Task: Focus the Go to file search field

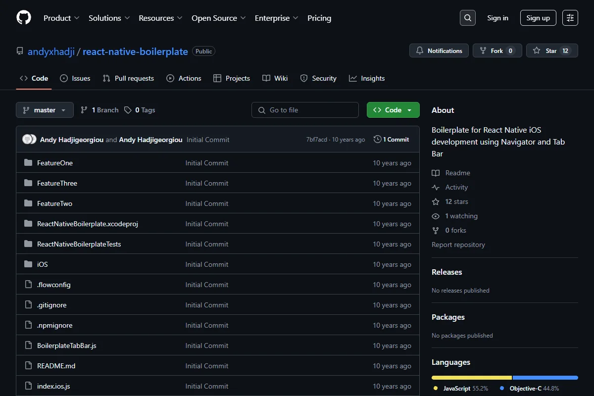Action: pos(305,110)
